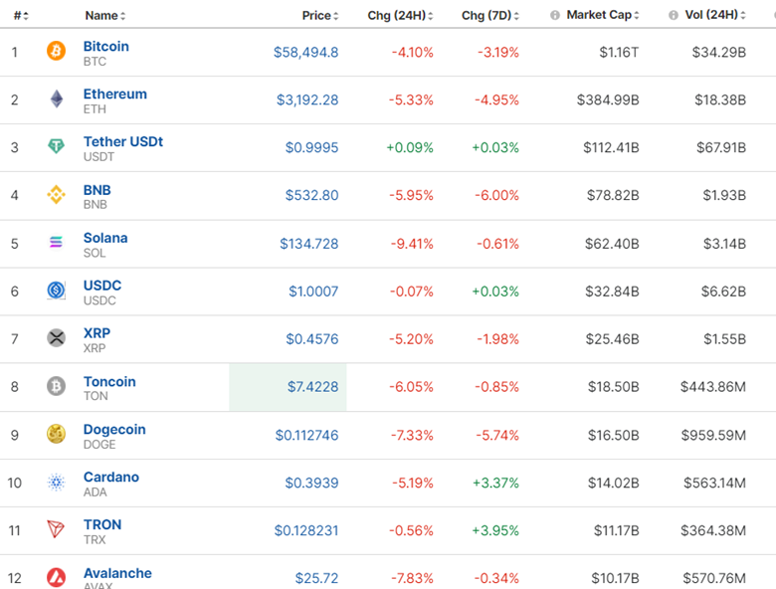
Task: Click Ethereum market cap $384.99B
Action: [x=608, y=99]
